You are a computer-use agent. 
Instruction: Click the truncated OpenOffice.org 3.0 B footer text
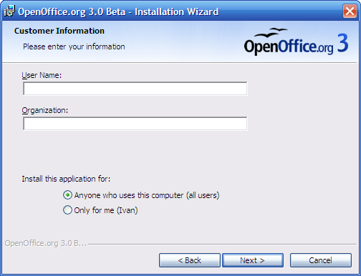click(x=46, y=243)
